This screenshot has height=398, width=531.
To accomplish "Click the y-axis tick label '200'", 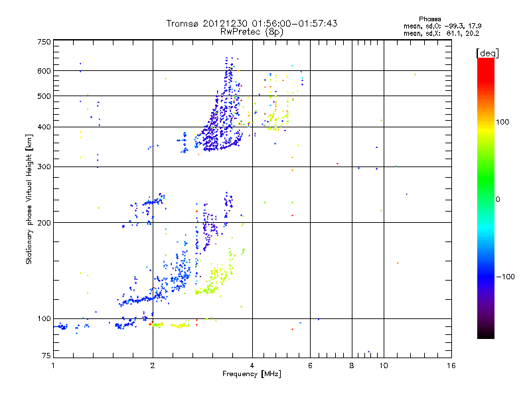I will [x=44, y=223].
